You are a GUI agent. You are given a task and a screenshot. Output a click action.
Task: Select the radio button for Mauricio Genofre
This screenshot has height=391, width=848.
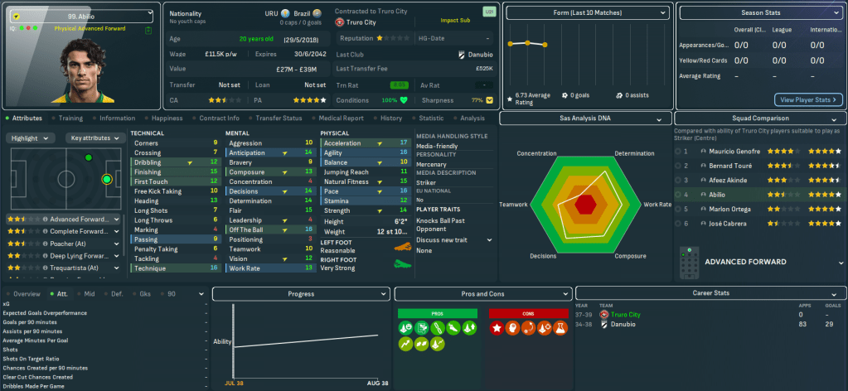click(x=677, y=152)
